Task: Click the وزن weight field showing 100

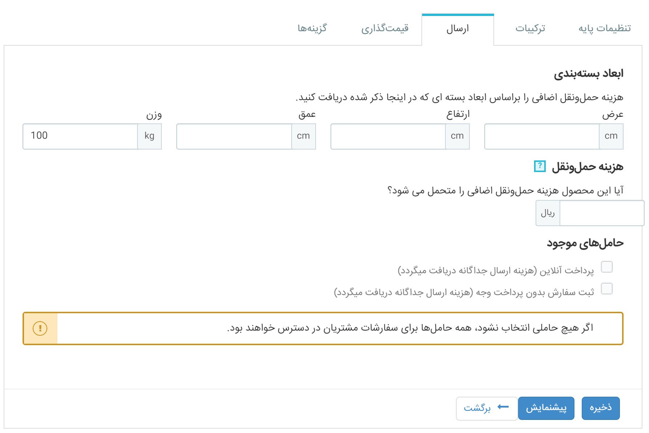Action: [x=80, y=136]
